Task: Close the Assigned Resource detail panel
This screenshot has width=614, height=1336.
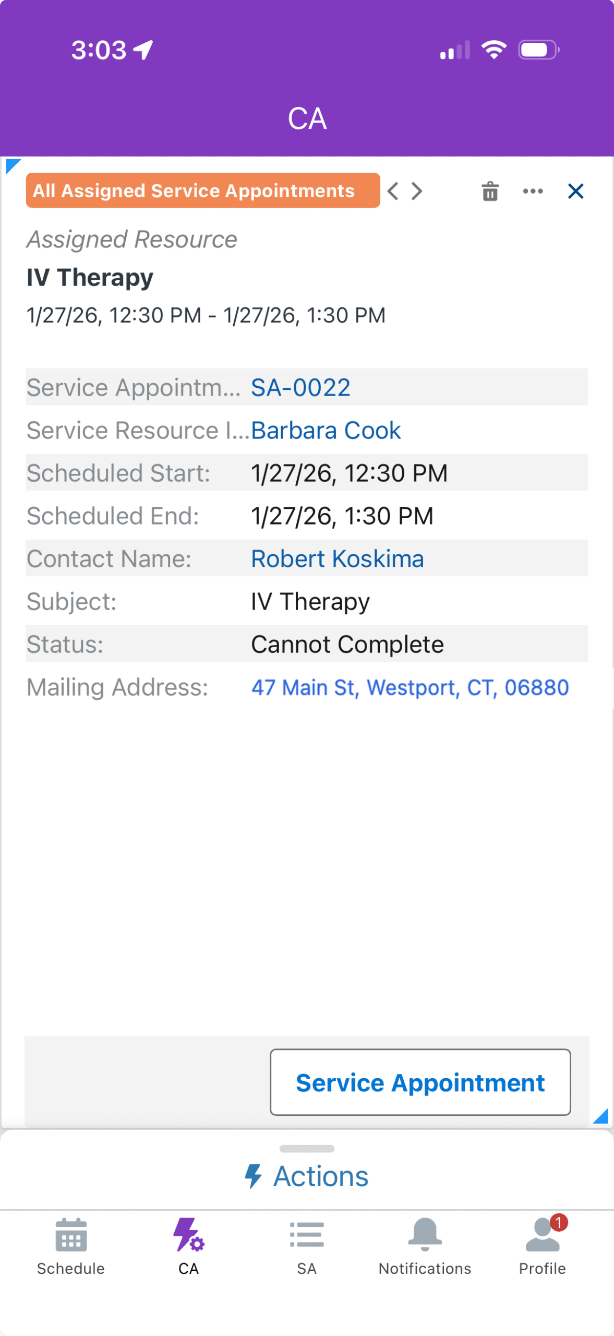Action: [575, 192]
